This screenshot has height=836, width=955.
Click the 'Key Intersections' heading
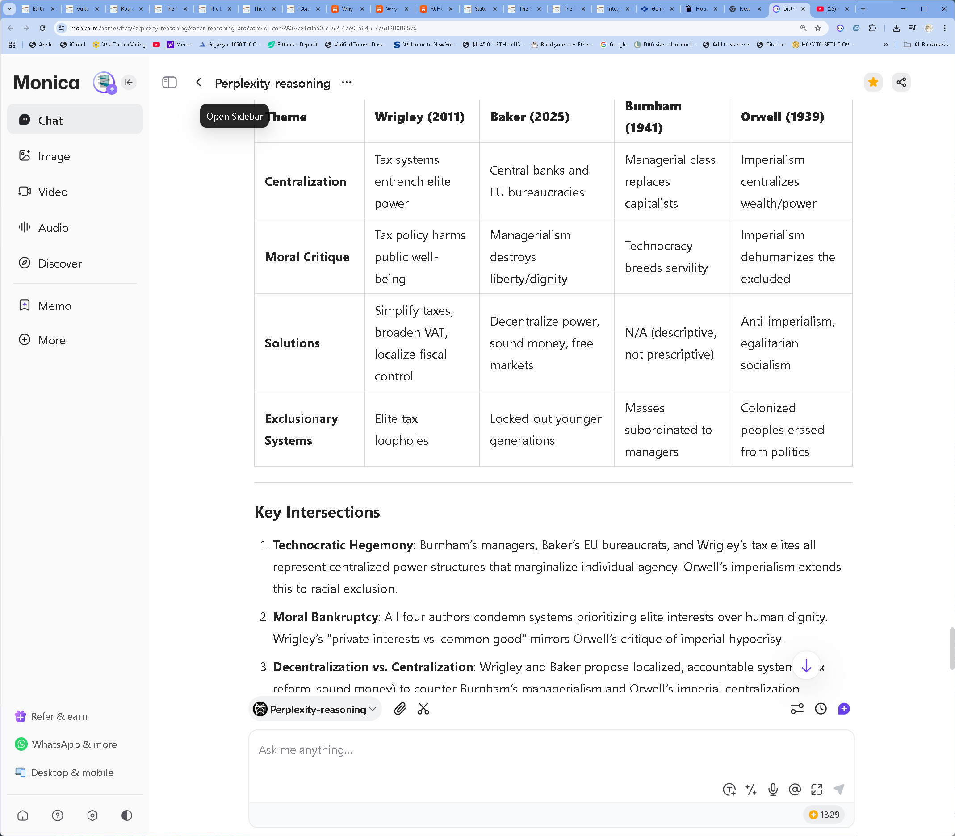317,512
